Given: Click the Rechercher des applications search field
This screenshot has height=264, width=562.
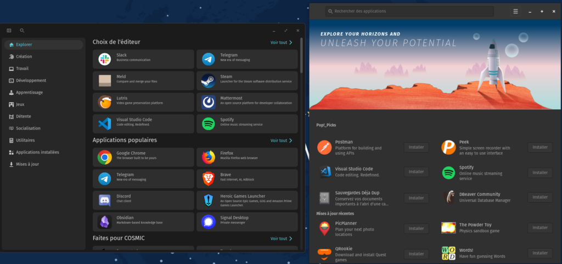Looking at the screenshot, I should 409,12.
